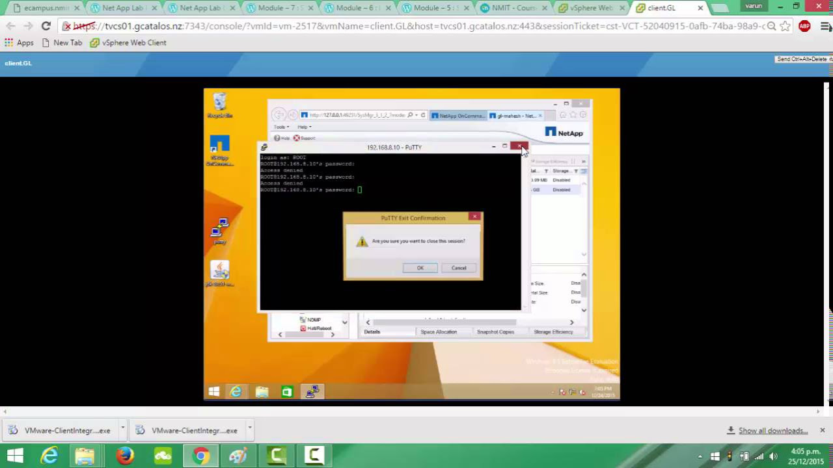Open the New Tab bookmark
833x468 pixels.
[62, 43]
